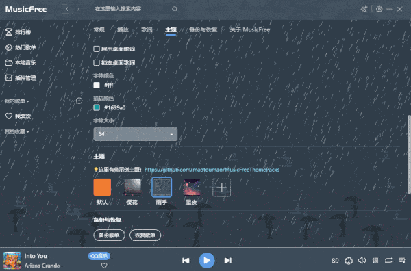Image resolution: width=411 pixels, height=271 pixels.
Task: Skip to previous track
Action: click(x=186, y=261)
